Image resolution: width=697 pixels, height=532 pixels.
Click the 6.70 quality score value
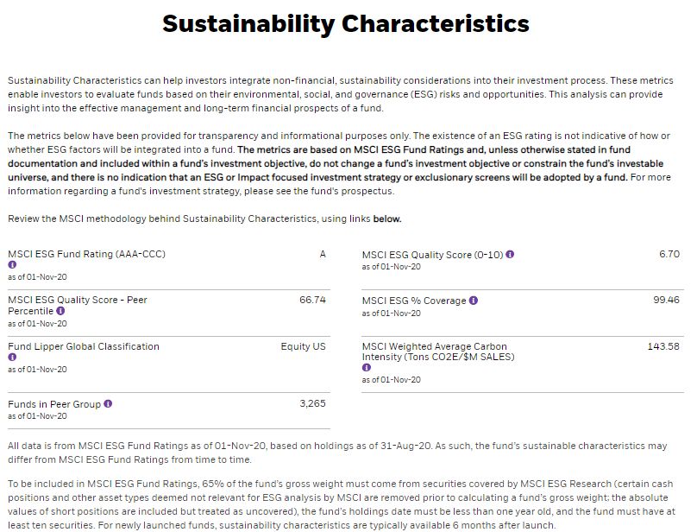pyautogui.click(x=669, y=254)
